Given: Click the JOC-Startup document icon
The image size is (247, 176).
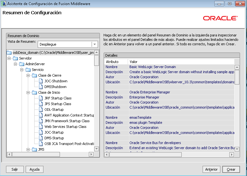Looking at the screenshot, I should (41, 132).
